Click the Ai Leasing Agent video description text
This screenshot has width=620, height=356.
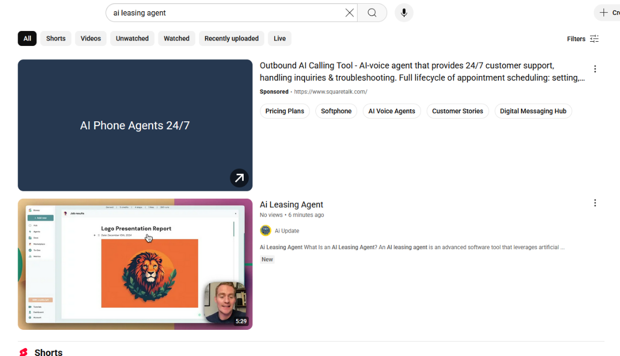click(412, 247)
